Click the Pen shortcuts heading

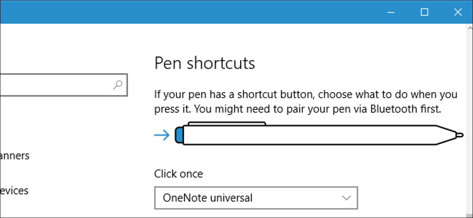tap(205, 63)
